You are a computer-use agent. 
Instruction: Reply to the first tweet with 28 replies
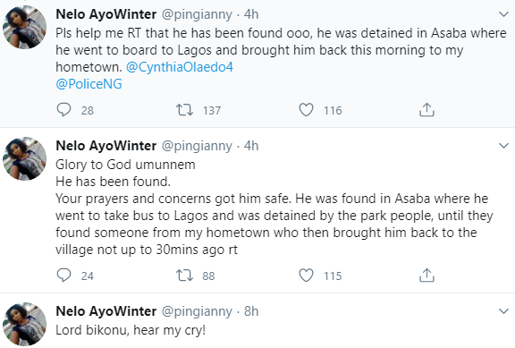coord(63,110)
